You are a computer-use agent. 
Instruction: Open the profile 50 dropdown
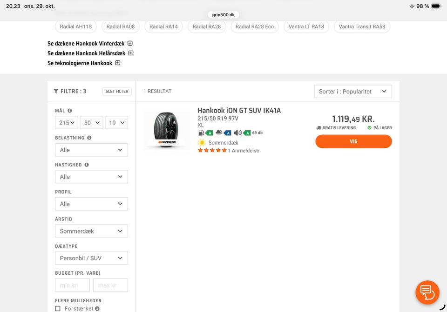point(92,123)
